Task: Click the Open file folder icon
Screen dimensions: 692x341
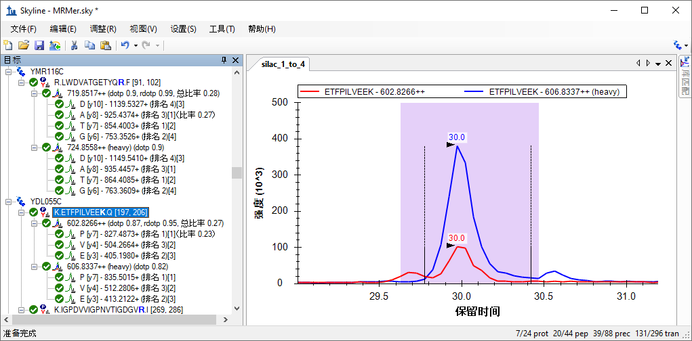Action: point(24,45)
